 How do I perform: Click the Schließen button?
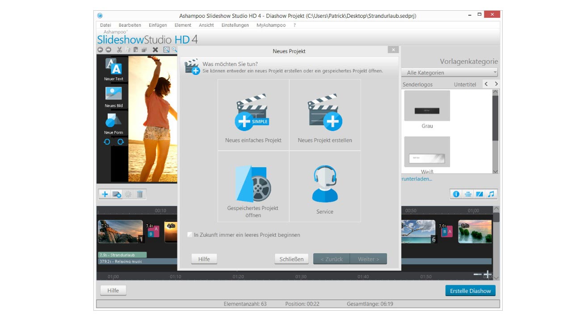pyautogui.click(x=291, y=259)
